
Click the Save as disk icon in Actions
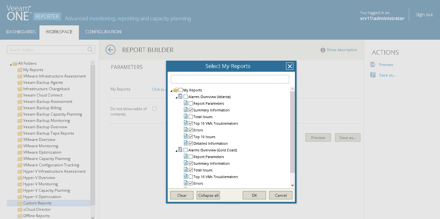pos(373,75)
